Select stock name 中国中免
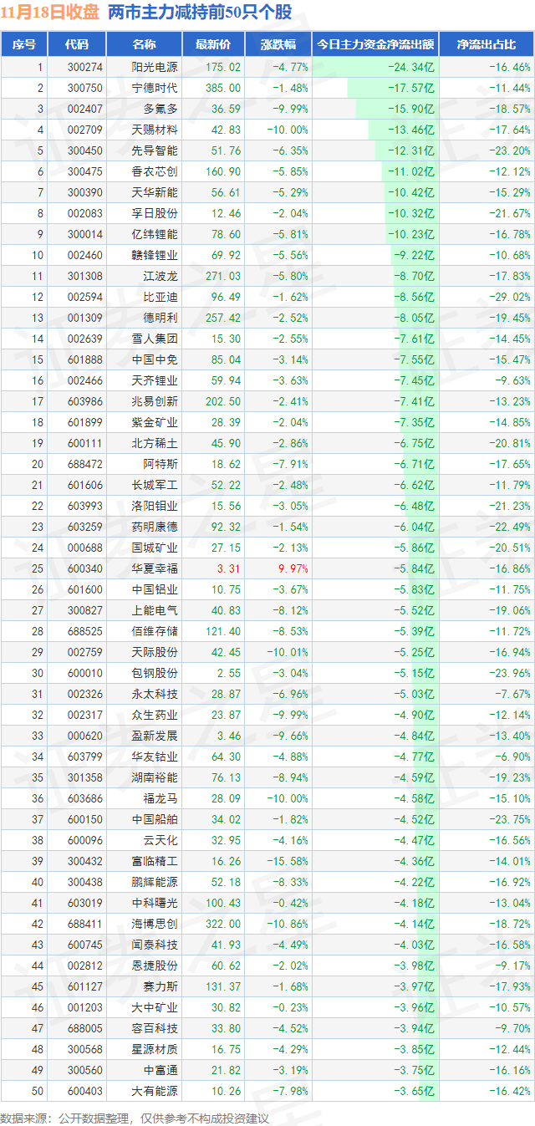This screenshot has width=535, height=1126. (x=155, y=359)
